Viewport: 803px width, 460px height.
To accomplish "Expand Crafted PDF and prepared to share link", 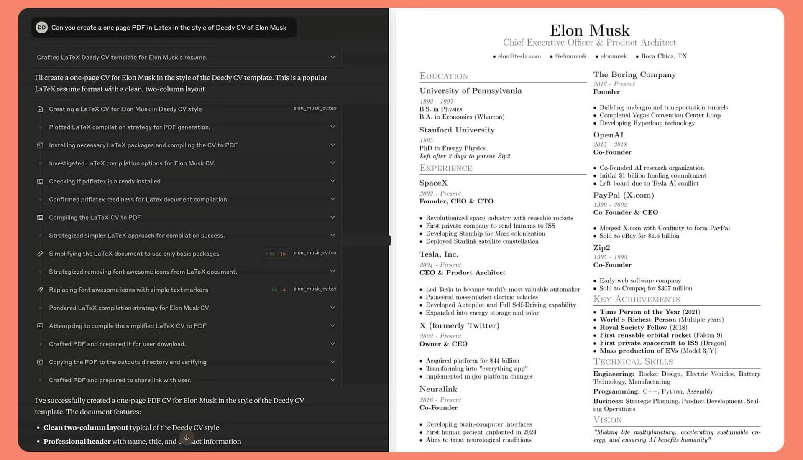I will click(x=332, y=380).
